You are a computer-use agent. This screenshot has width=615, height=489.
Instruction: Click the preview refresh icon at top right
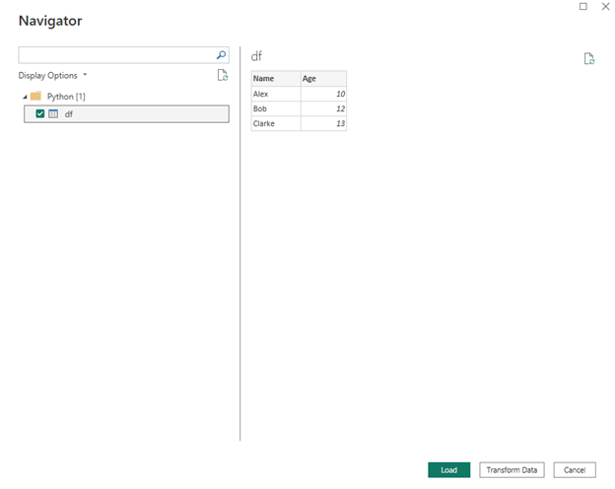[589, 59]
